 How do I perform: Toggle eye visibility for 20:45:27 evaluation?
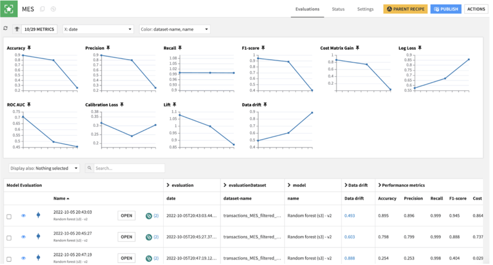(23, 237)
